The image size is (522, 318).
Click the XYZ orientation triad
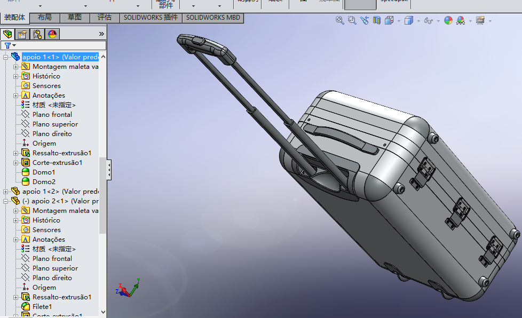point(128,289)
